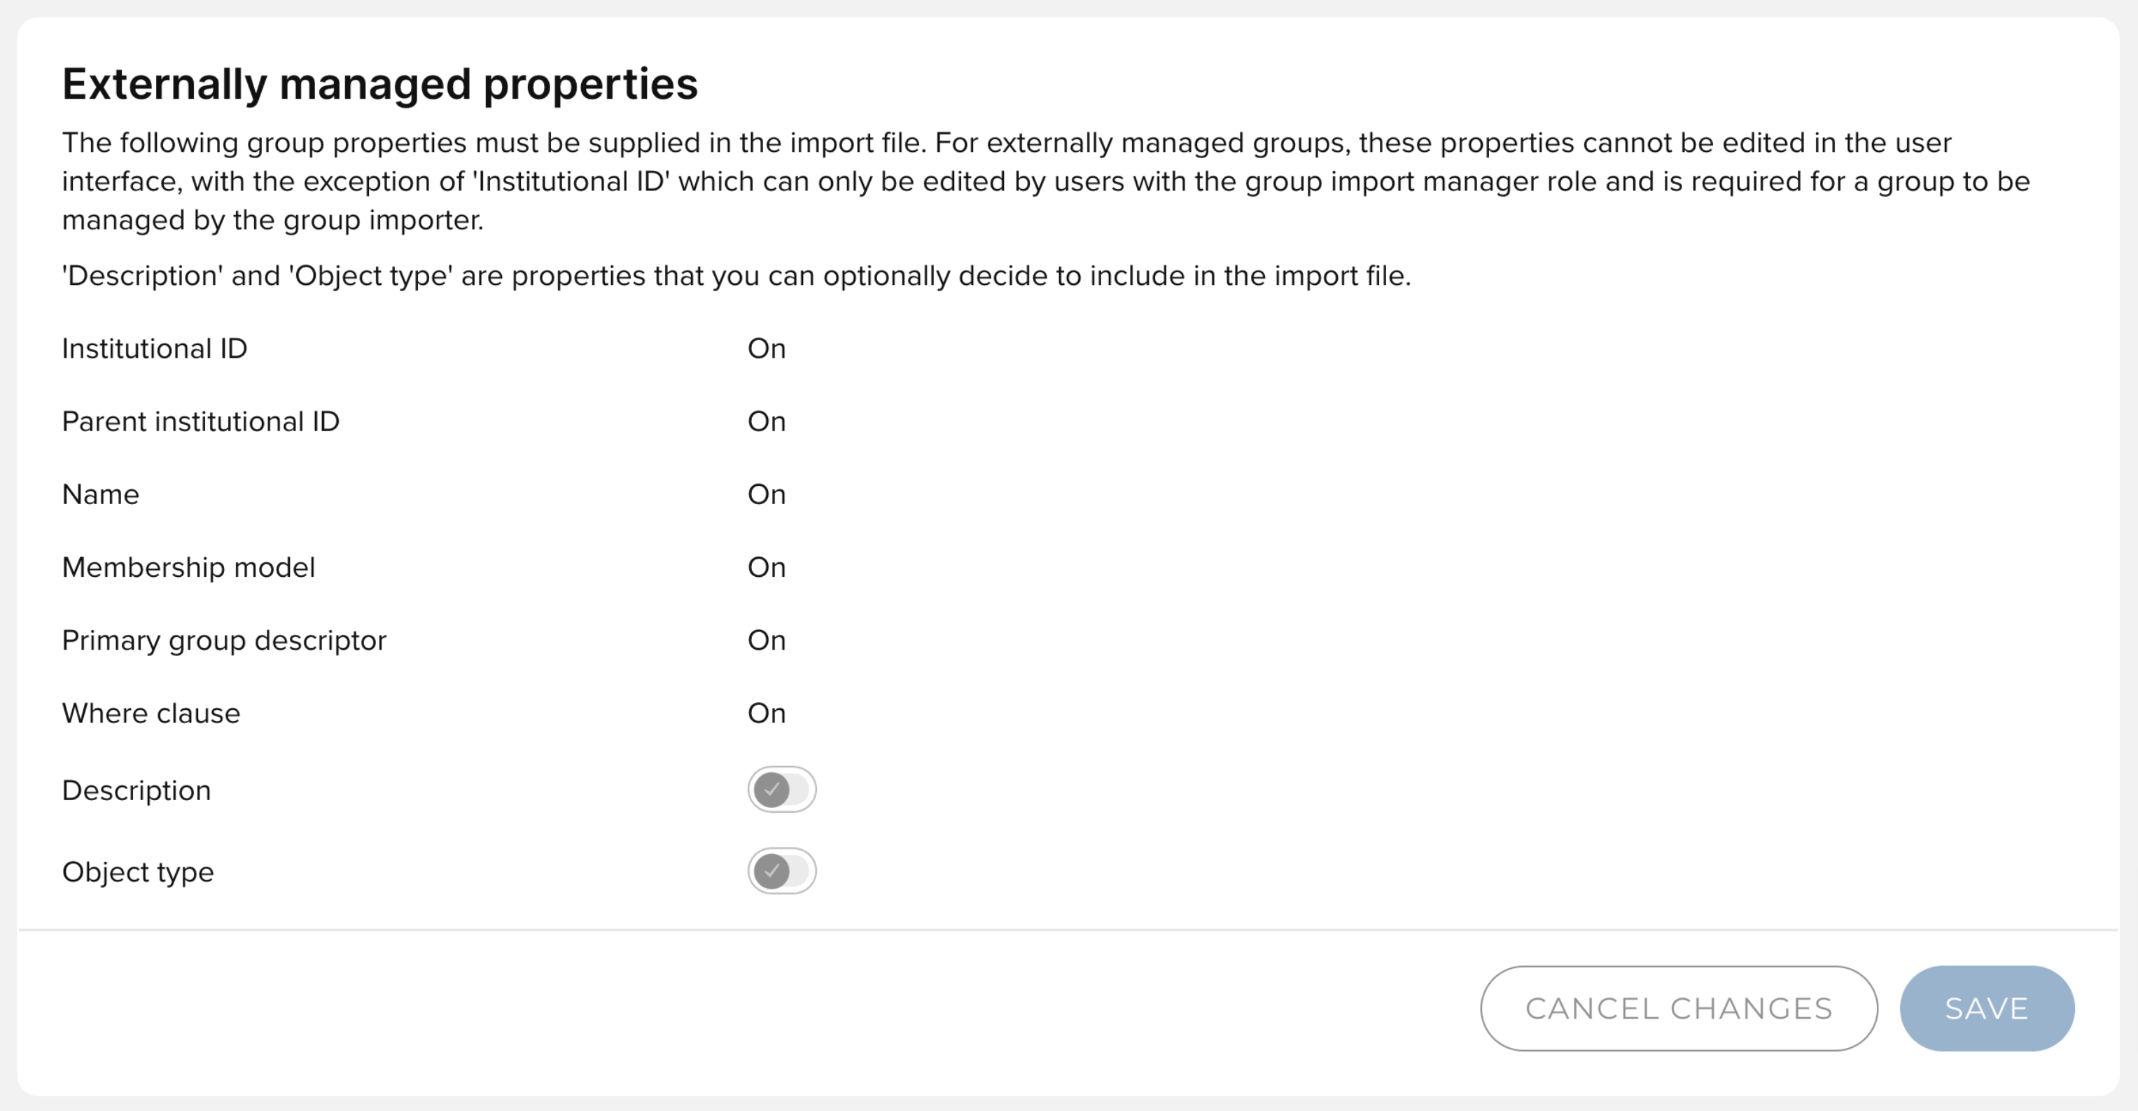Click the Membership model label

click(x=188, y=568)
